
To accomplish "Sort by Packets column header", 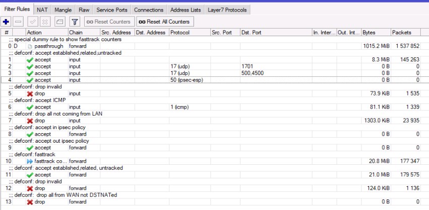I will click(x=405, y=33).
